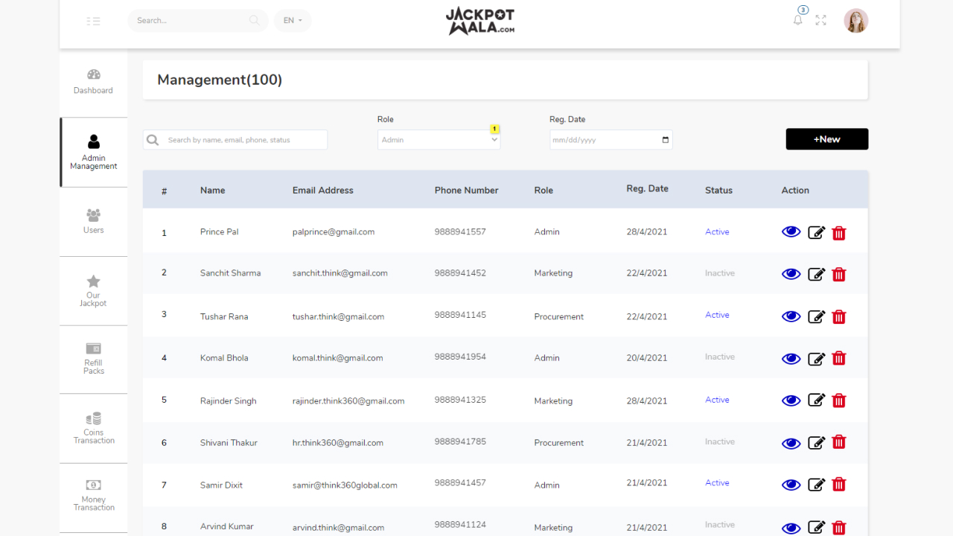Open Refill Packs in sidebar

pos(94,360)
